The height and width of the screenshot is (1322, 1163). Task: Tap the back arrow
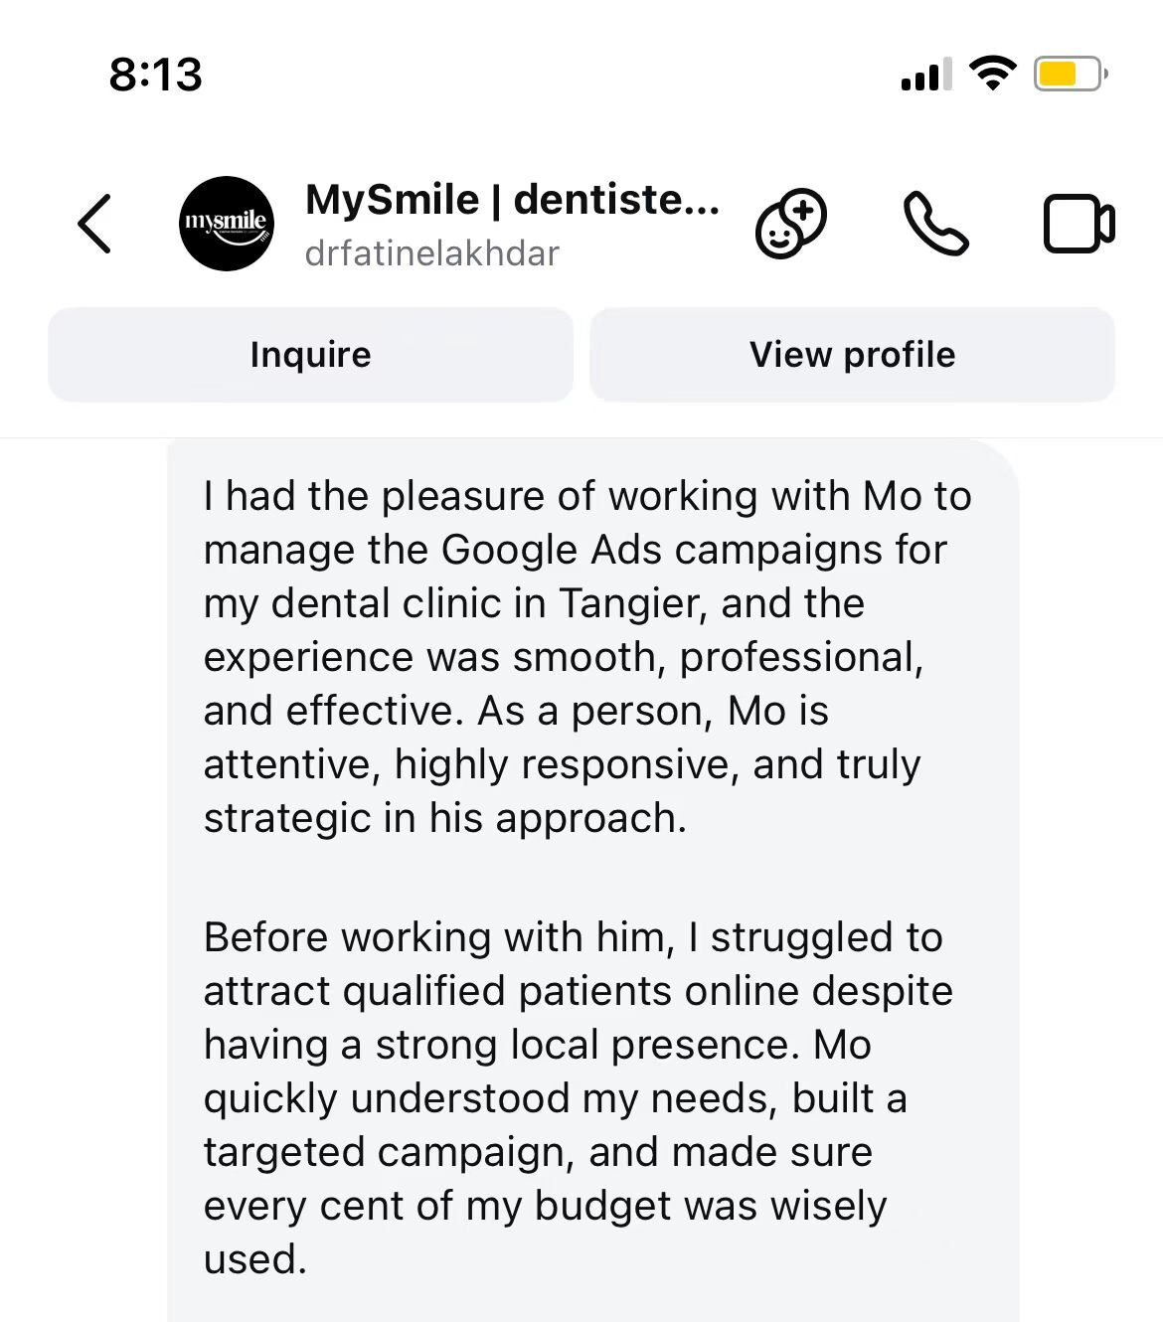click(95, 224)
